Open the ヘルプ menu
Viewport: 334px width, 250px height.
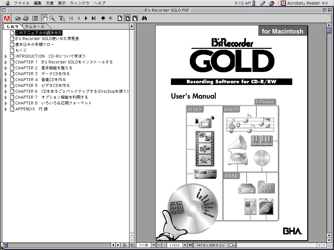pos(100,3)
